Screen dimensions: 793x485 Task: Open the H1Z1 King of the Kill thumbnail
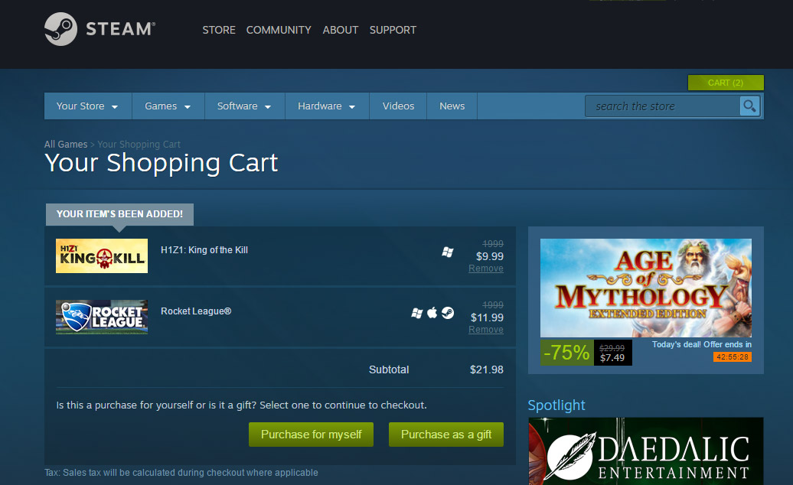point(102,256)
